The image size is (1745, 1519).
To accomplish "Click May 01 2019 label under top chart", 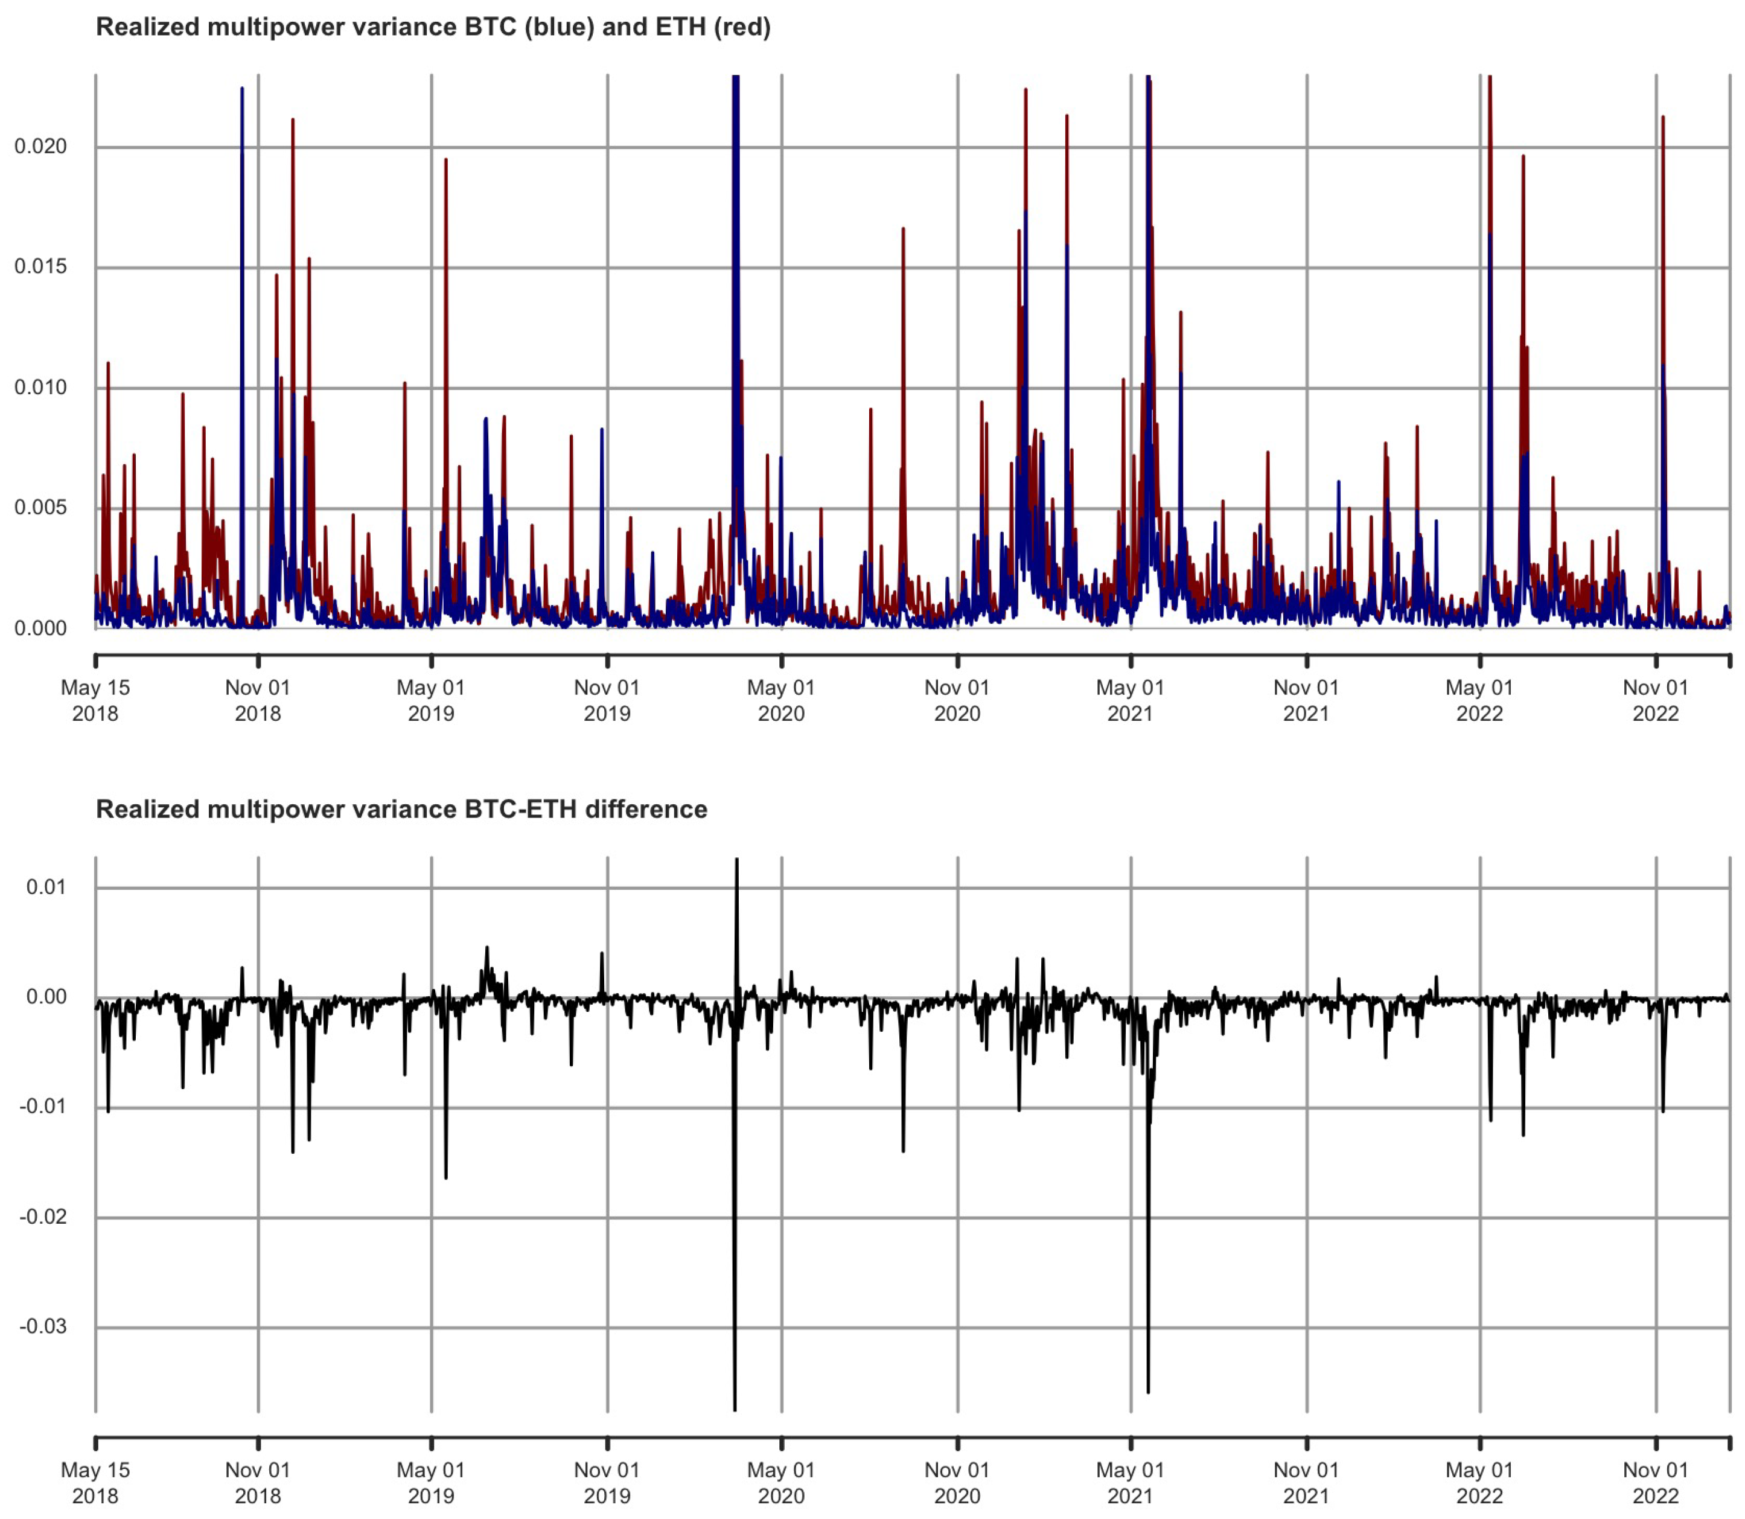I will tap(430, 700).
